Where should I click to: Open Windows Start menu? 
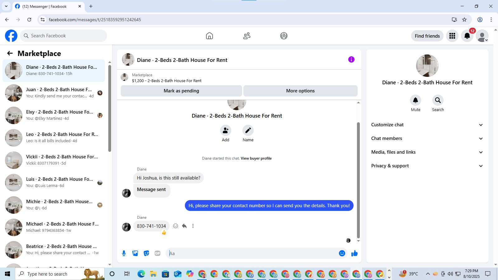click(7, 274)
